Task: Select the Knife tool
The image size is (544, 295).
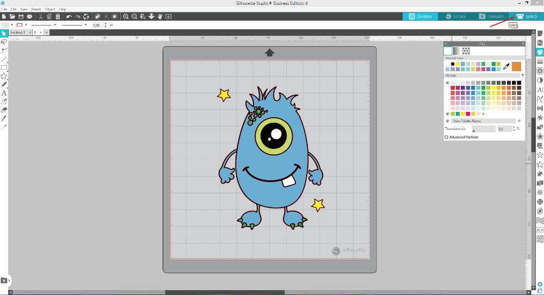Action: [x=4, y=118]
